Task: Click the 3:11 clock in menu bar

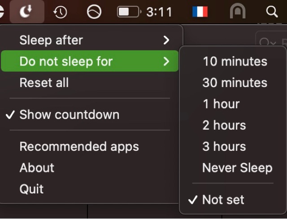Action: point(159,12)
